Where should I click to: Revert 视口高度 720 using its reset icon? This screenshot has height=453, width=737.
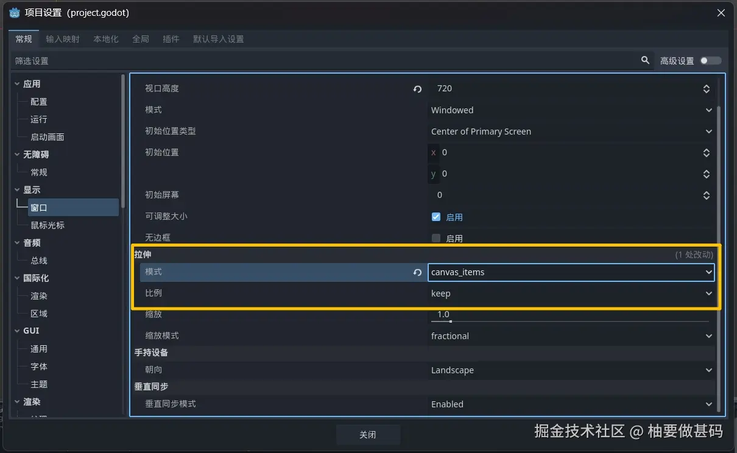point(417,89)
